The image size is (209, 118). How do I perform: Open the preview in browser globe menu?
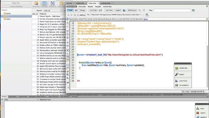click(x=124, y=10)
